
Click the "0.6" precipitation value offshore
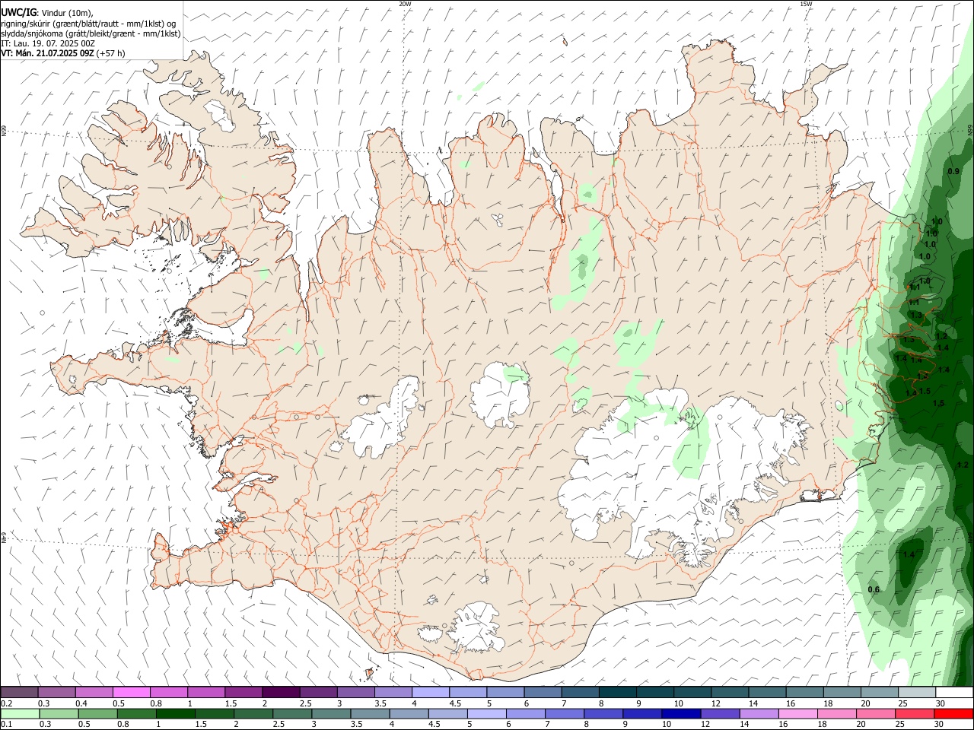tap(874, 590)
